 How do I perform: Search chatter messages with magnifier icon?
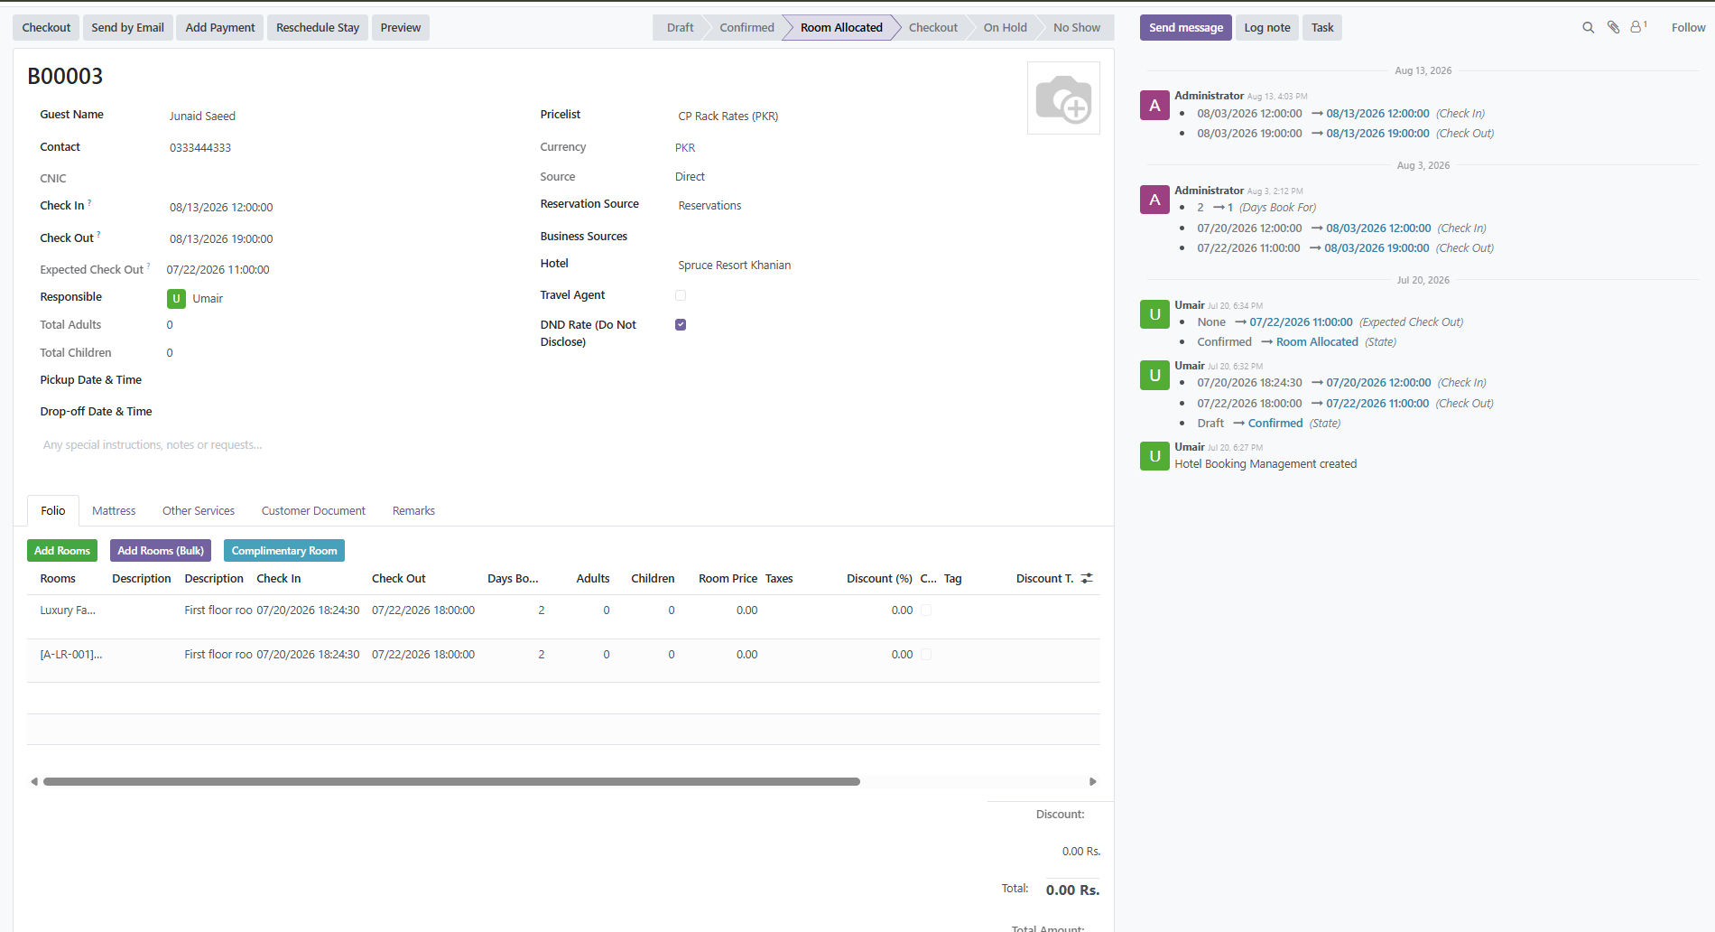(1588, 28)
